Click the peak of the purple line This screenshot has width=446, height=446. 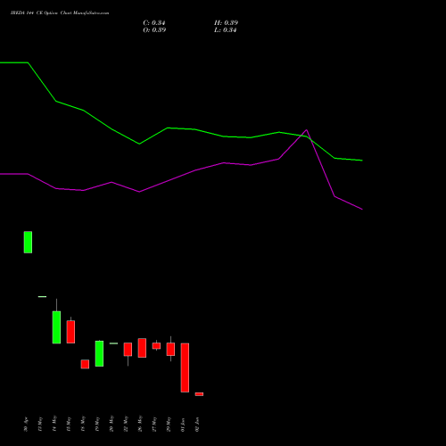pyautogui.click(x=307, y=130)
